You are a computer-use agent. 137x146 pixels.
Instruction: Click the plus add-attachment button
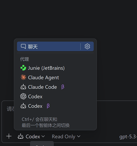tap(9, 136)
